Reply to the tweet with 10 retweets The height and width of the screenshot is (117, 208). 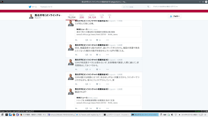tap(76, 55)
